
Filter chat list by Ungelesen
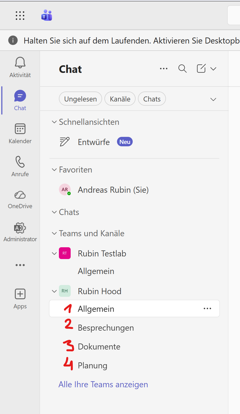[x=80, y=99]
